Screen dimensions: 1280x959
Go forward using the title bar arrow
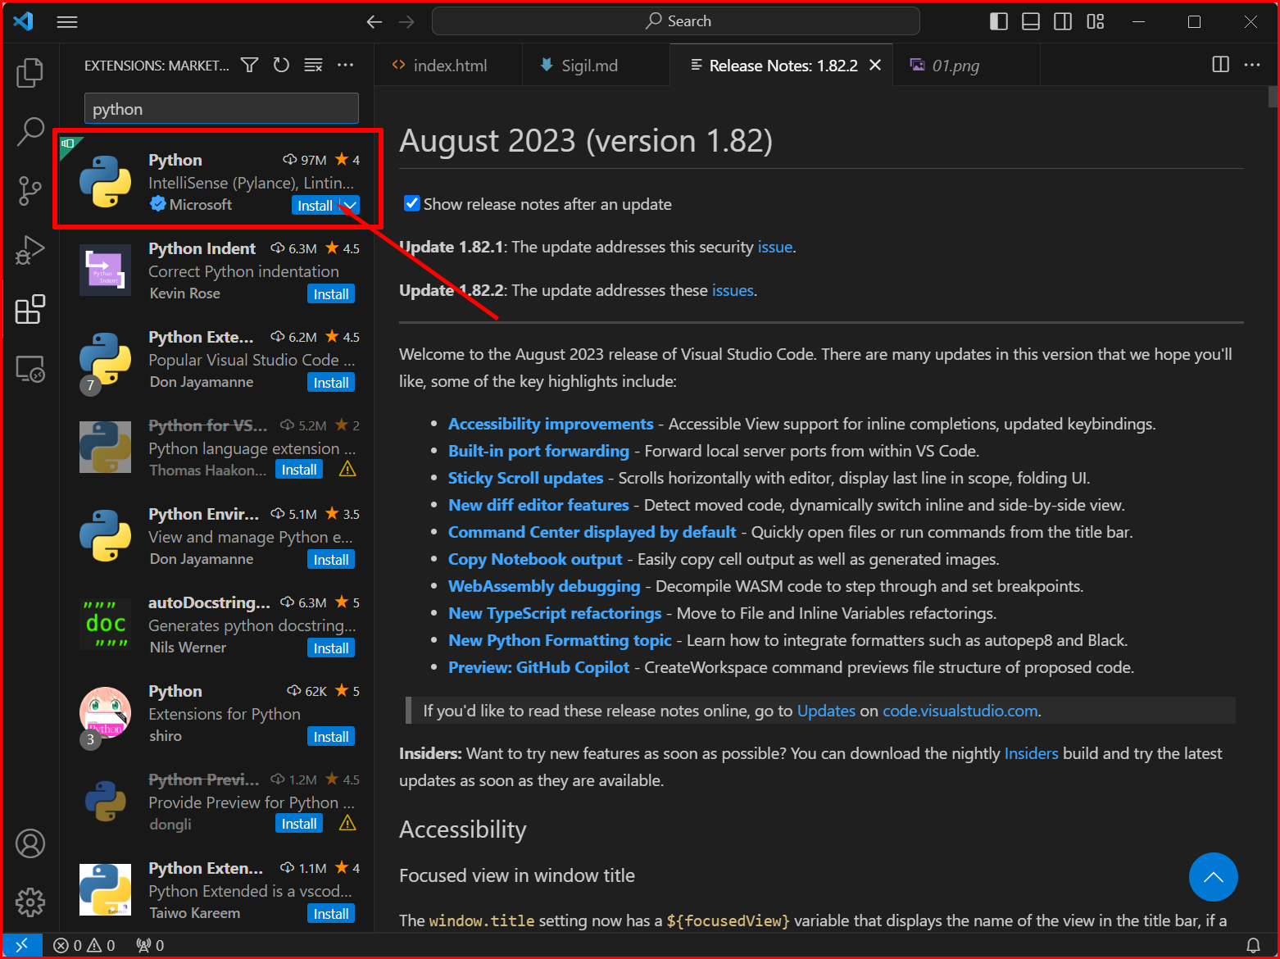[x=406, y=22]
